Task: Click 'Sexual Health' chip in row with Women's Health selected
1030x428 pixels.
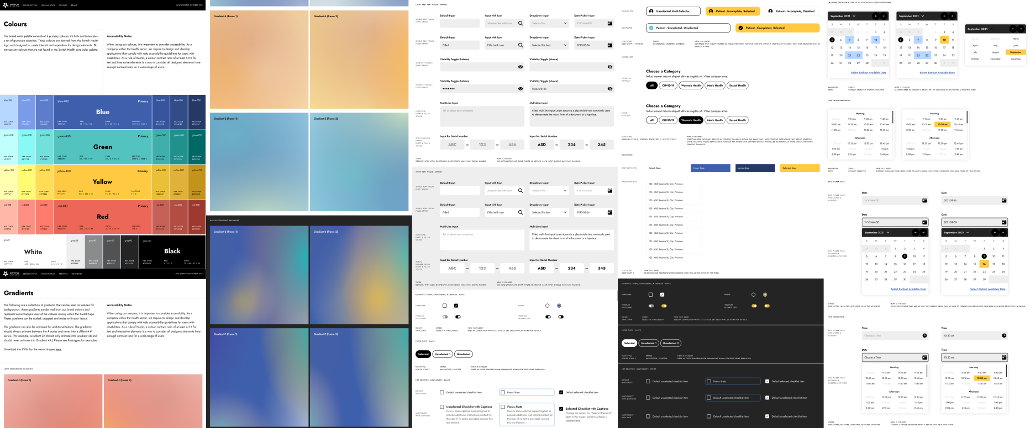Action: (x=737, y=120)
